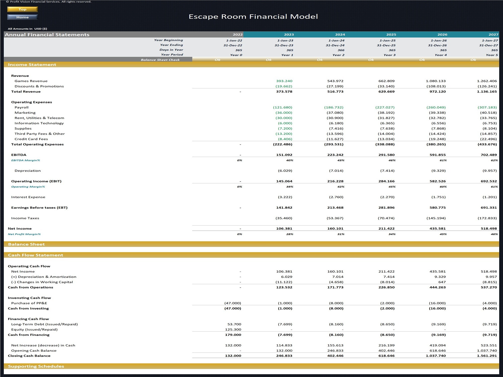This screenshot has width=503, height=377.
Task: Collapse the Income Statement section header
Action: point(32,65)
